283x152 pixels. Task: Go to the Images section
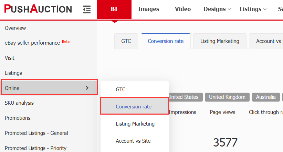click(148, 9)
